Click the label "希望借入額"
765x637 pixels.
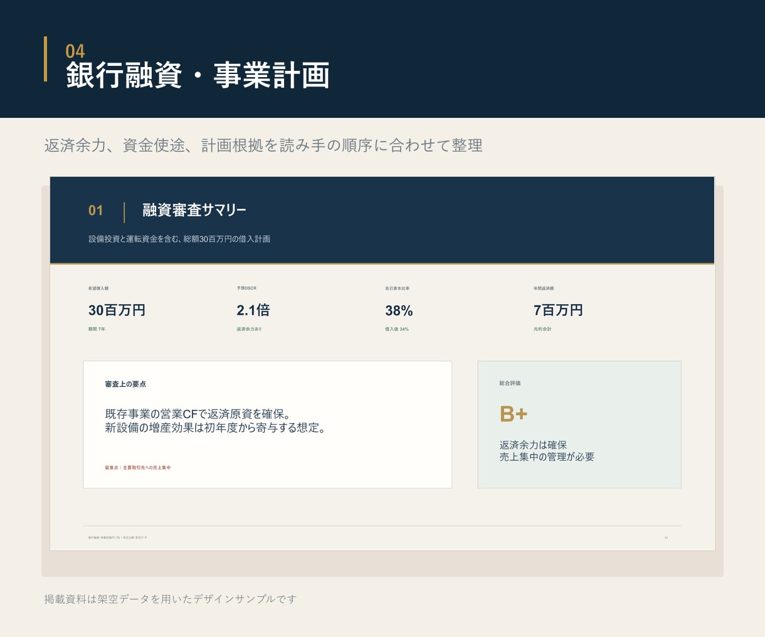tap(98, 288)
